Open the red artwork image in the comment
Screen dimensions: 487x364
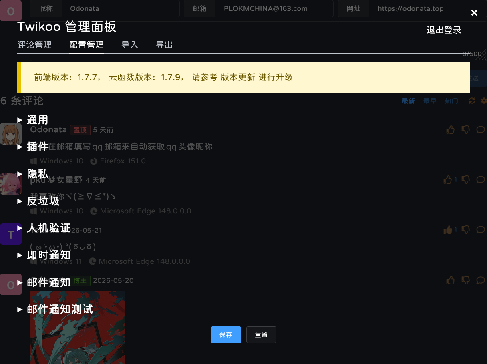pyautogui.click(x=77, y=327)
